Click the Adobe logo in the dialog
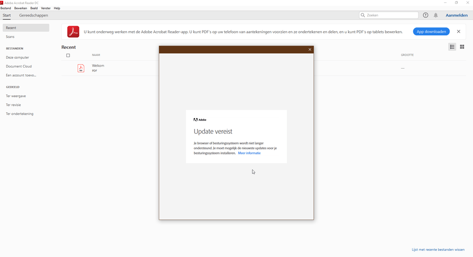The image size is (473, 257). [200, 120]
